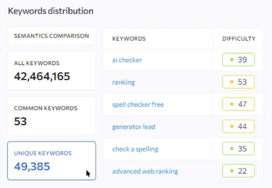Open the 'spell checker free' keyword link
The image size is (272, 188).
[x=138, y=105]
